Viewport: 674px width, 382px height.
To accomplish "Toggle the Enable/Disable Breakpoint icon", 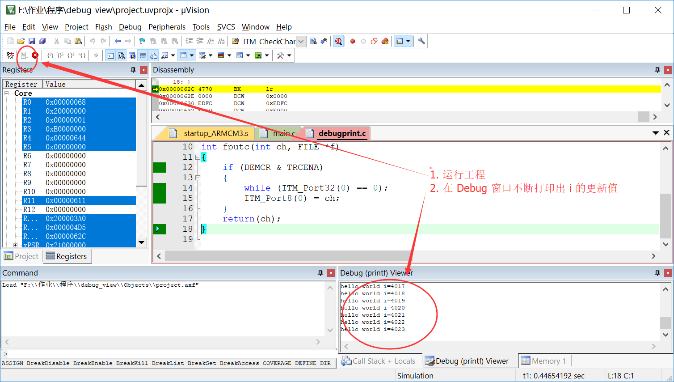I will [x=363, y=41].
